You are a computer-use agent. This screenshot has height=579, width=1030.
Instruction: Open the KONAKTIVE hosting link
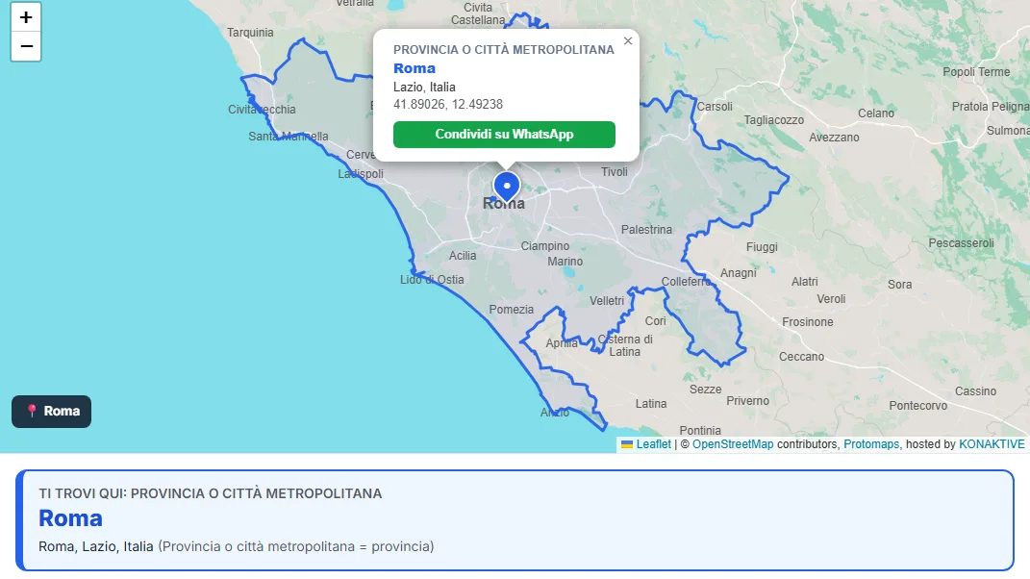point(992,444)
